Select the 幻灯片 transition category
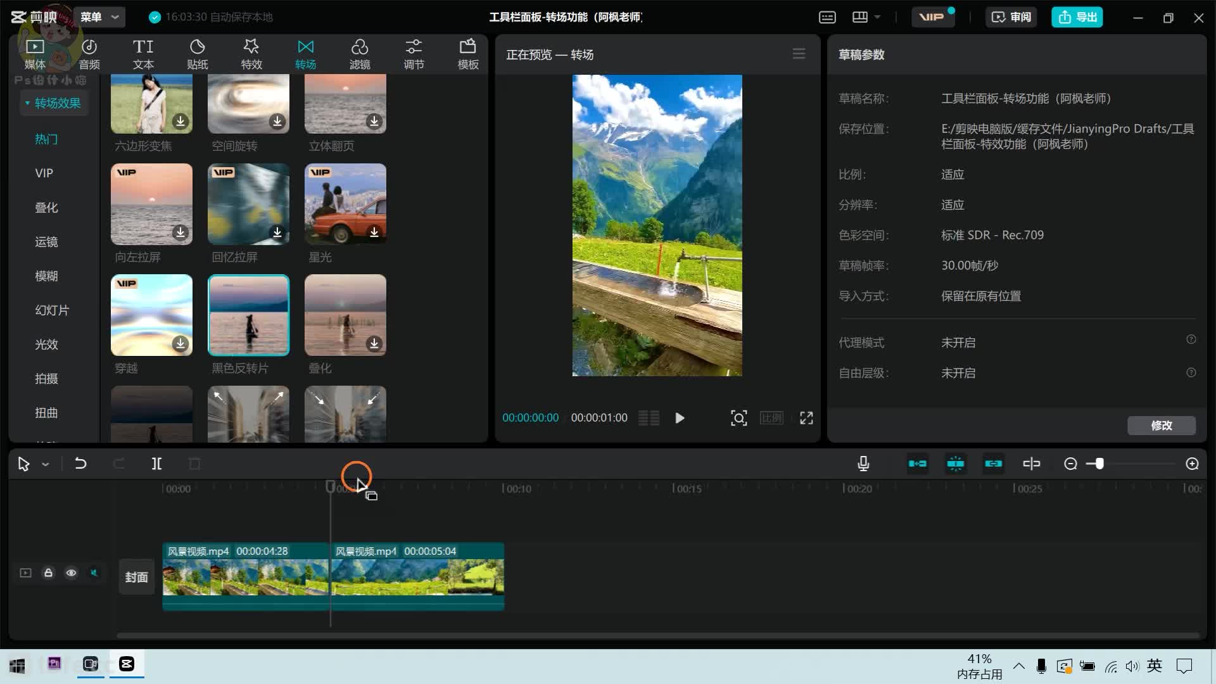1216x684 pixels. click(52, 310)
